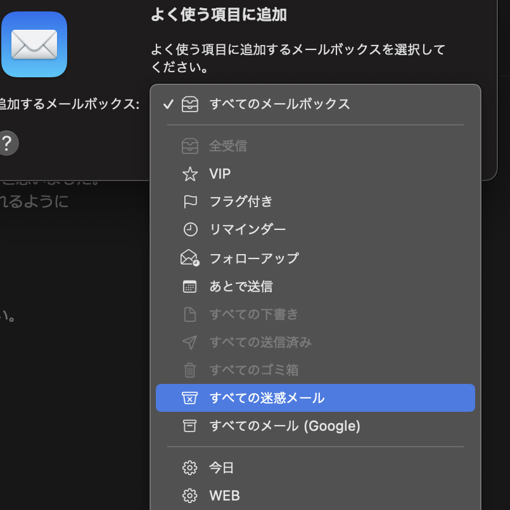The image size is (510, 510).
Task: Click the checkmark beside すべてのメールボックス
Action: pyautogui.click(x=168, y=105)
